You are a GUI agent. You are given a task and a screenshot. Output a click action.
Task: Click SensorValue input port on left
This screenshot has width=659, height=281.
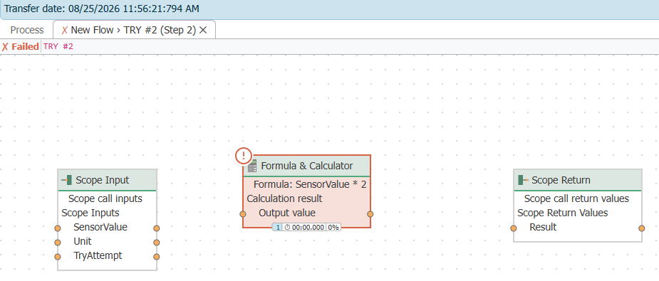pos(58,228)
